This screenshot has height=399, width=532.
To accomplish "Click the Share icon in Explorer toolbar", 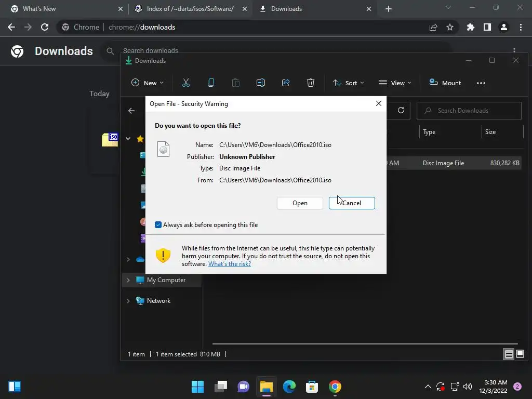I will coord(286,83).
